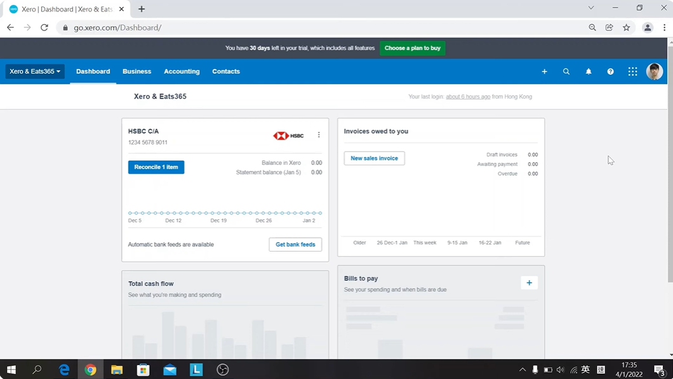Open the Chrome tab search chevron
This screenshot has width=673, height=379.
click(x=591, y=8)
